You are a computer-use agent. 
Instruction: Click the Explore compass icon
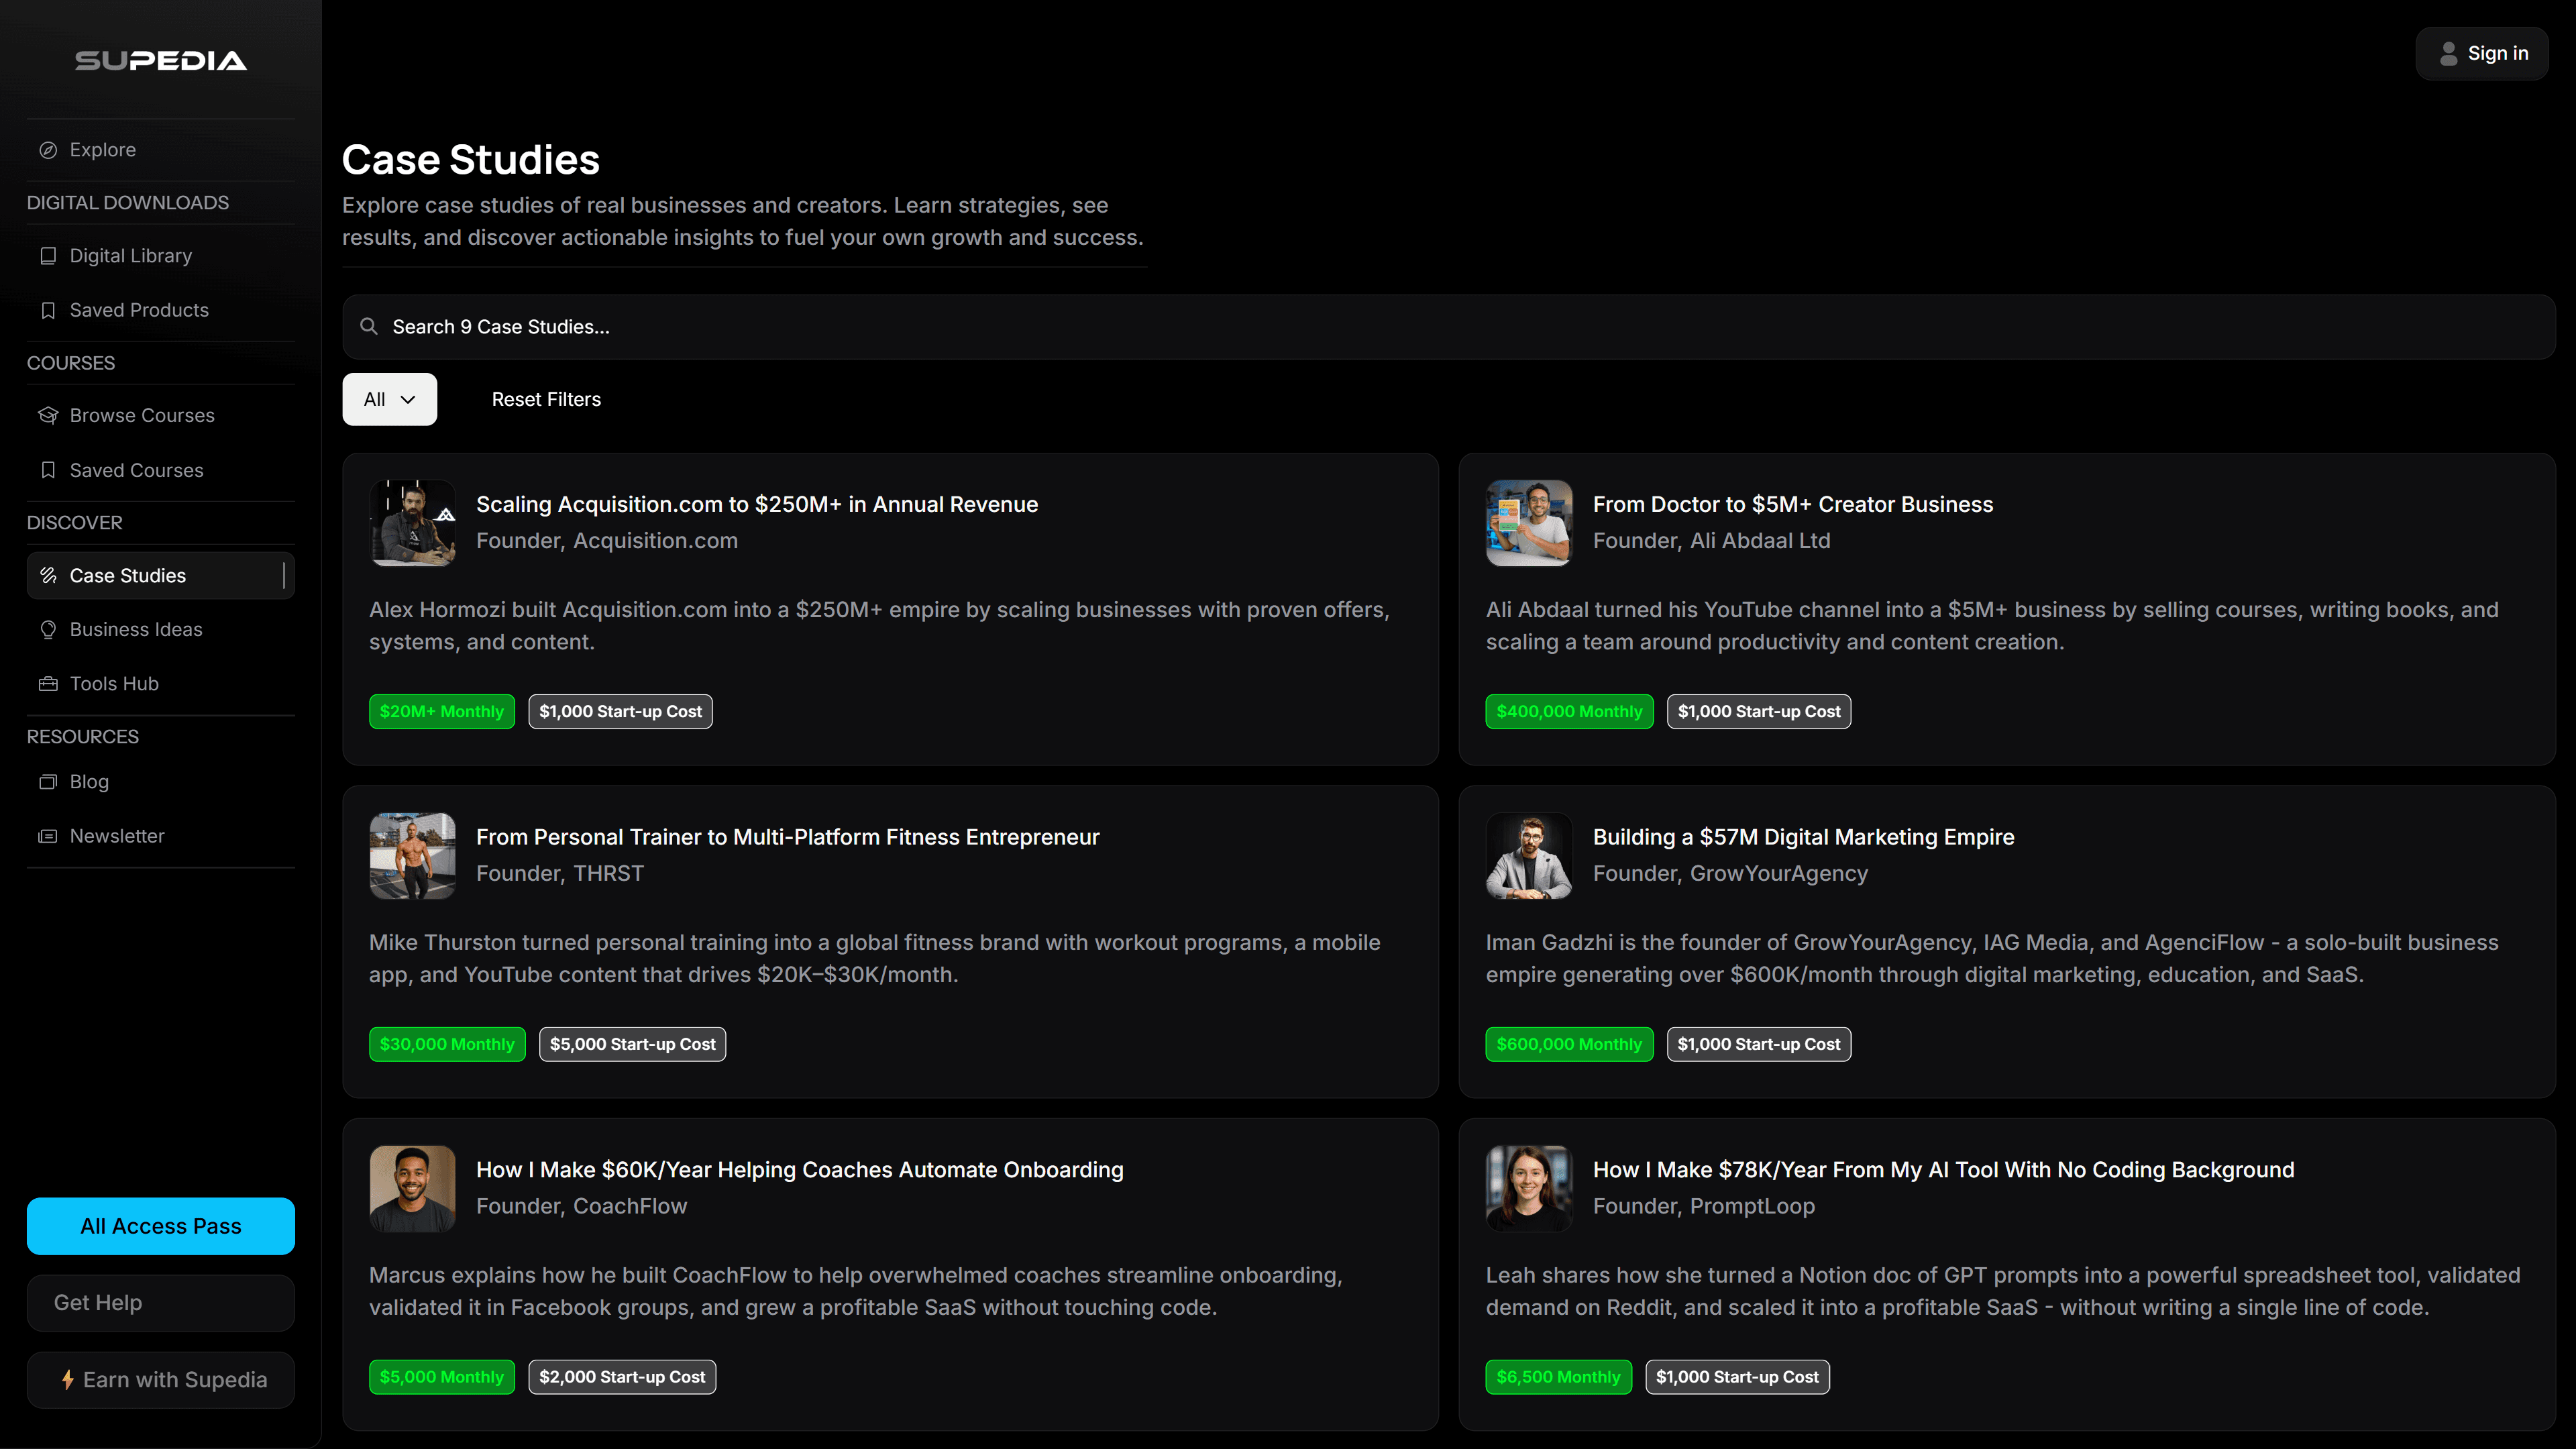48,150
